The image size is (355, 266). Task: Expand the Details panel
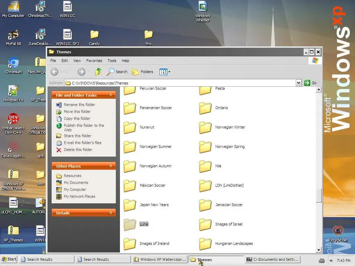(111, 213)
